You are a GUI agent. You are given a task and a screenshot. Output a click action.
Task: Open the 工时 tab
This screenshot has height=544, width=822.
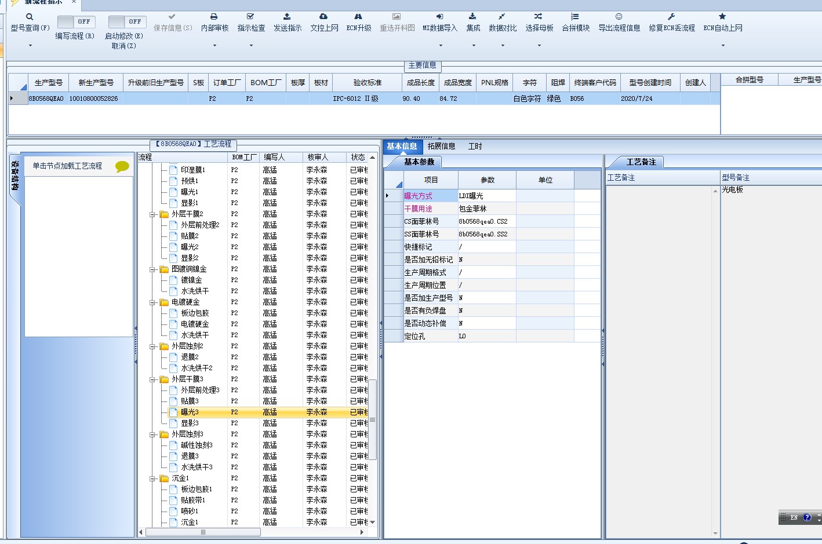coord(475,146)
